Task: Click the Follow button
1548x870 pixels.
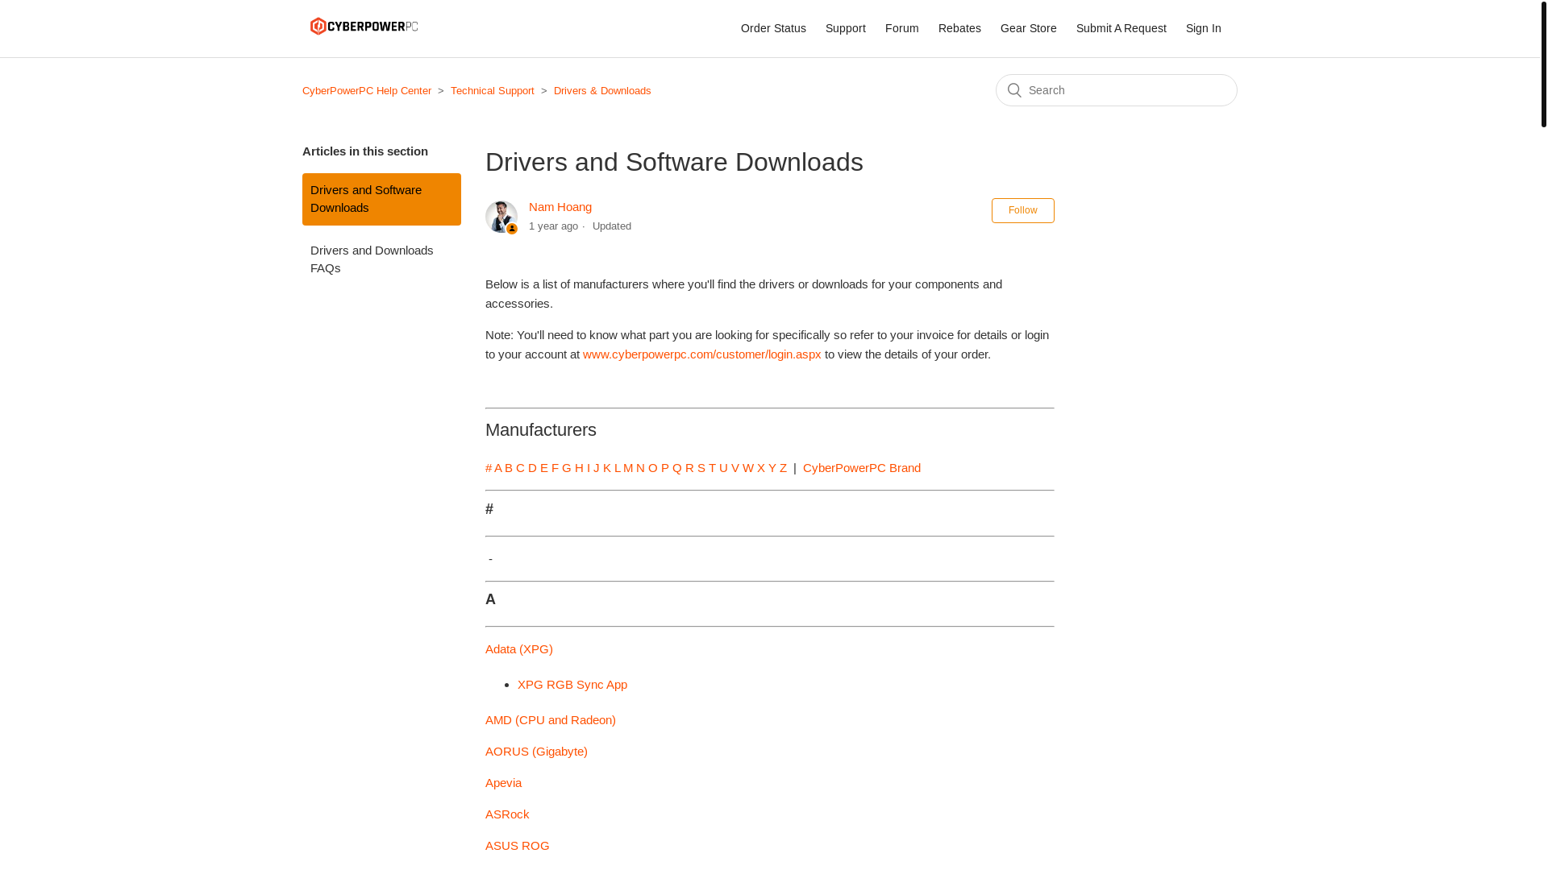Action: pos(1022,210)
